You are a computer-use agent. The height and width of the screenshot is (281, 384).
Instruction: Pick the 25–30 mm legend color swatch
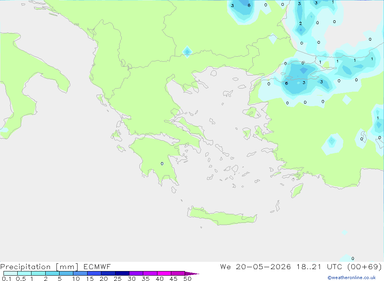coord(122,273)
